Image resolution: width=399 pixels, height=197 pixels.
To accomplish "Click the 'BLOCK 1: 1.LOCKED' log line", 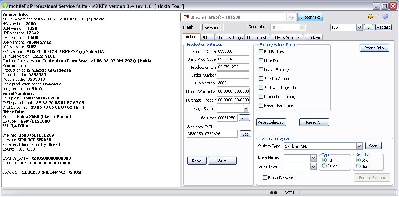I will point(42,172).
